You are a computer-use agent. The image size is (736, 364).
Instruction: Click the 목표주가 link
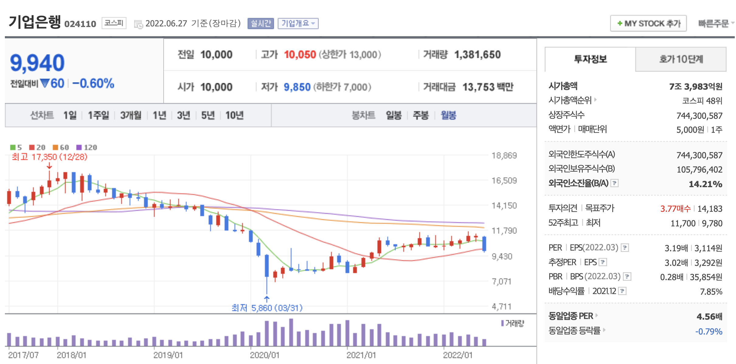(x=600, y=208)
